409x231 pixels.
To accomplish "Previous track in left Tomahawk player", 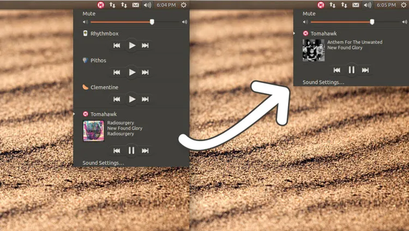I will click(117, 150).
